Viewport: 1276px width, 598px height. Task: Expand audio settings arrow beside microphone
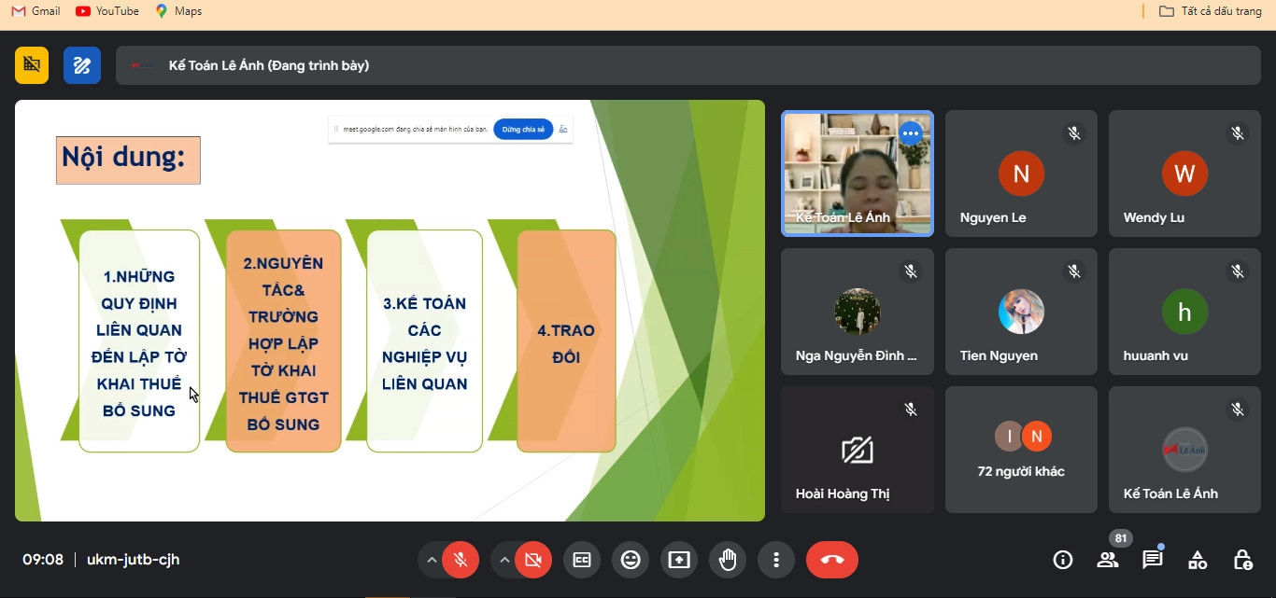click(x=432, y=560)
